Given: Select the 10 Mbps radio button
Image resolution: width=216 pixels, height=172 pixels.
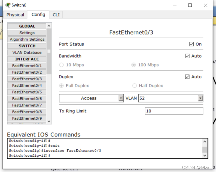Looking at the screenshot, I should tap(62, 65).
